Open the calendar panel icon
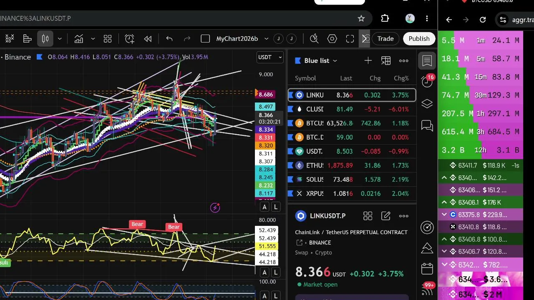 [427, 268]
